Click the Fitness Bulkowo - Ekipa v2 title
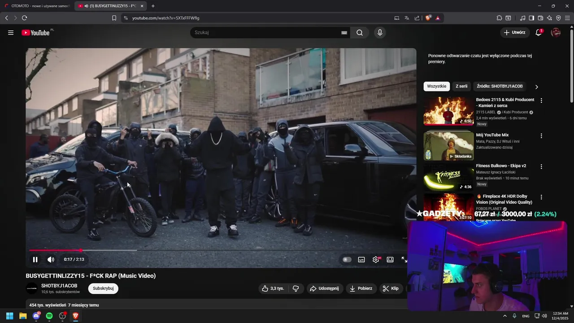Viewport: 574px width, 323px height. pyautogui.click(x=501, y=166)
